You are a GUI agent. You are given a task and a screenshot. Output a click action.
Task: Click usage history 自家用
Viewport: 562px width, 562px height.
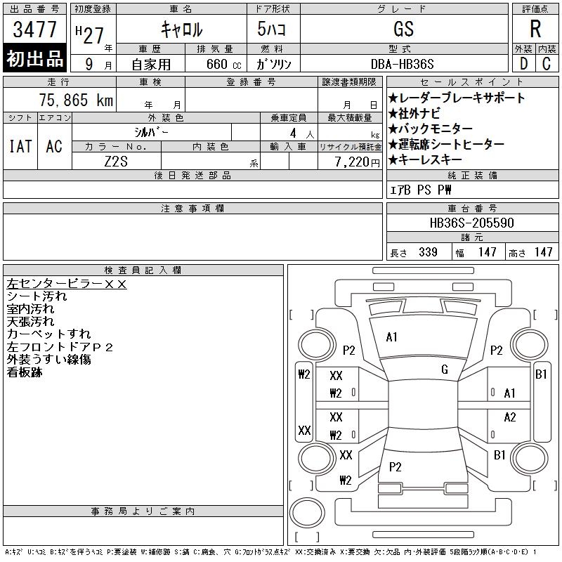pos(151,65)
